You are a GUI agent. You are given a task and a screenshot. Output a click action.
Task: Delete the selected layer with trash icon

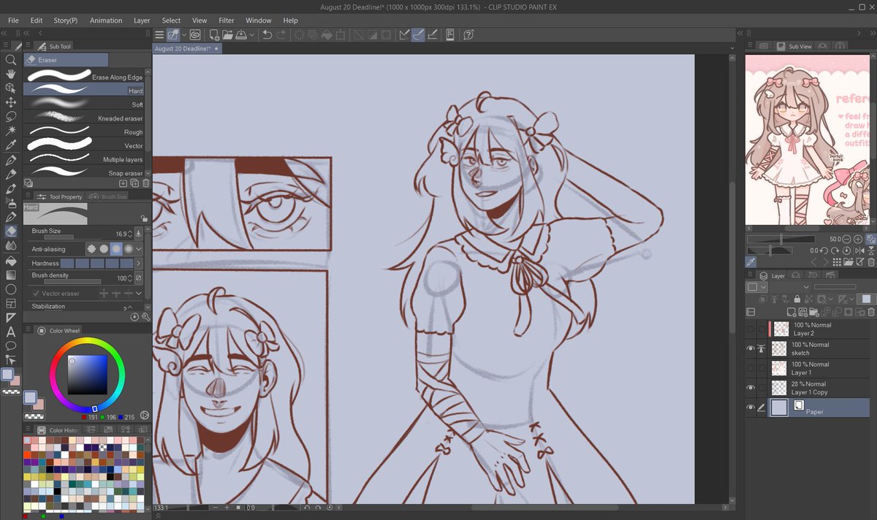[x=870, y=313]
